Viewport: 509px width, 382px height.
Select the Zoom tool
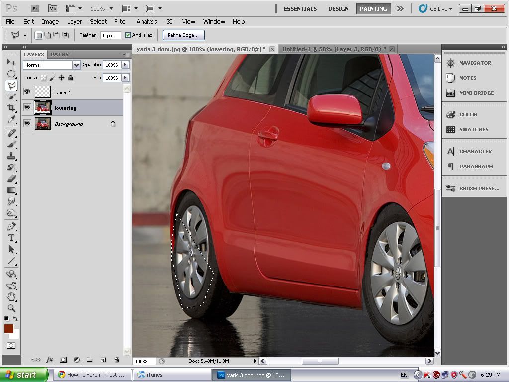click(11, 308)
